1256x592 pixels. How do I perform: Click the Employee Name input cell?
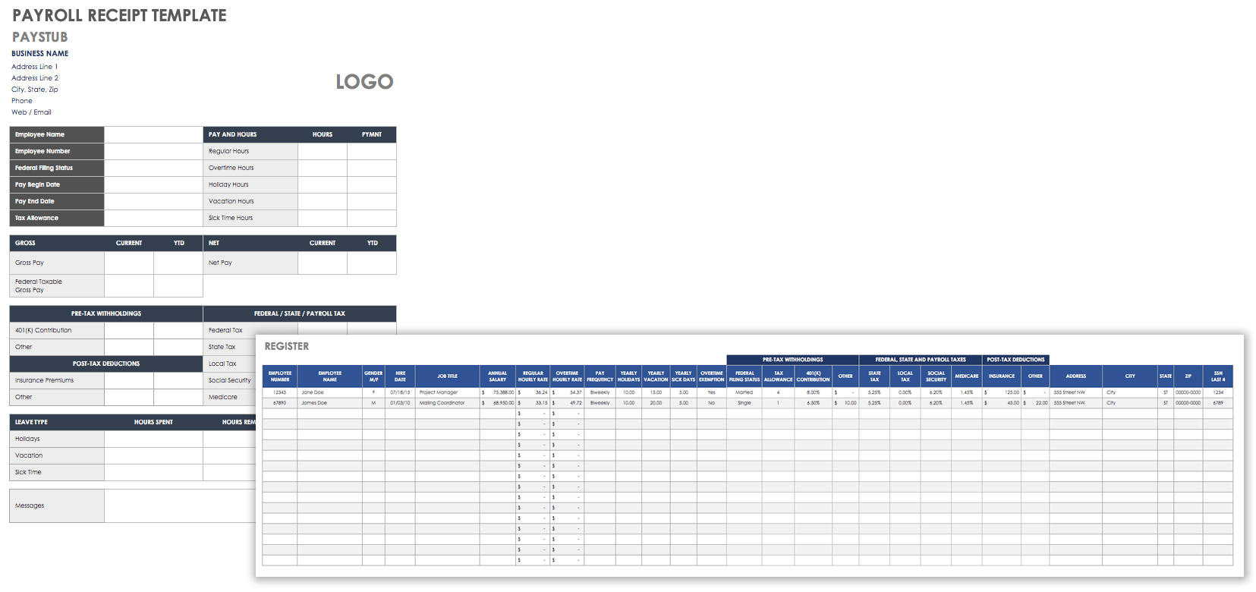153,134
